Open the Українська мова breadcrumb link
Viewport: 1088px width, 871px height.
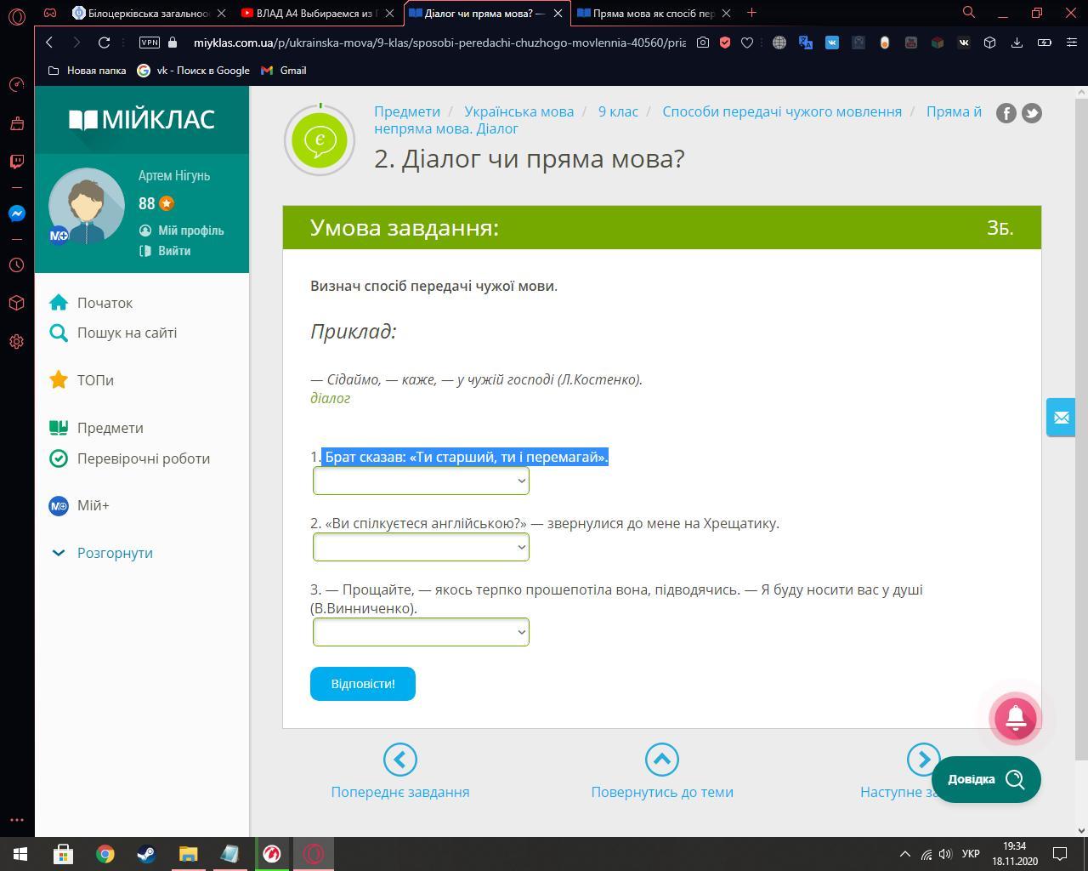pyautogui.click(x=518, y=111)
